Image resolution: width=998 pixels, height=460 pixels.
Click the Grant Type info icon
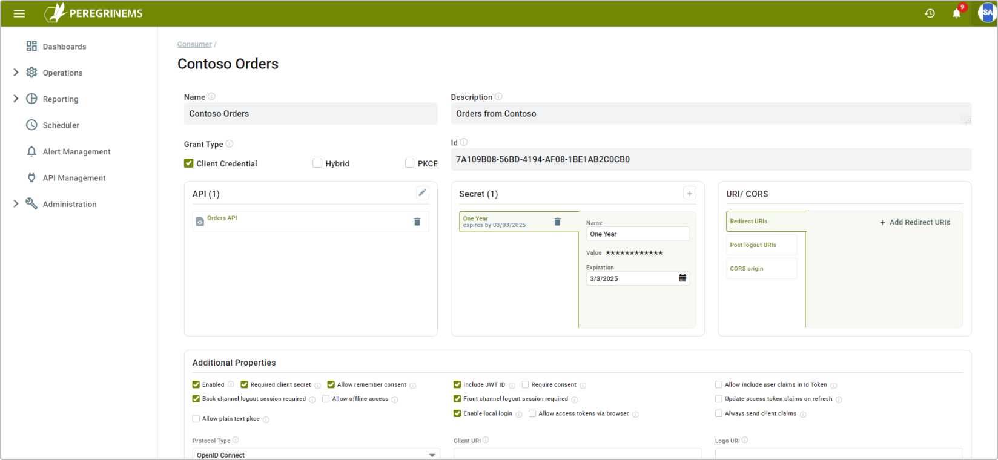pos(230,143)
